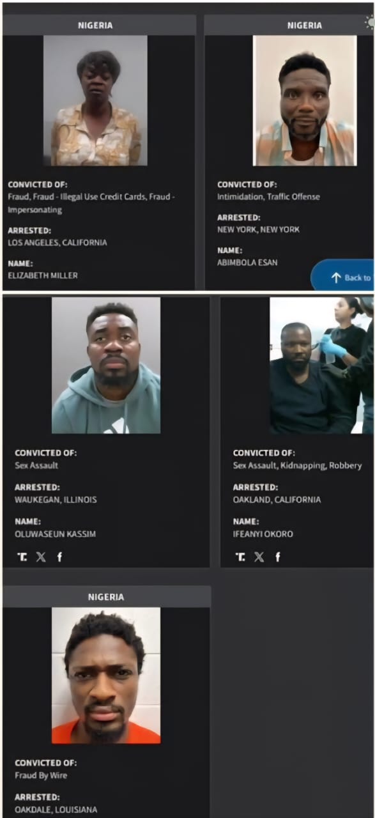Click Truth Social icon on Ifeanyi Okoro card
Image resolution: width=375 pixels, height=818 pixels.
pyautogui.click(x=240, y=557)
